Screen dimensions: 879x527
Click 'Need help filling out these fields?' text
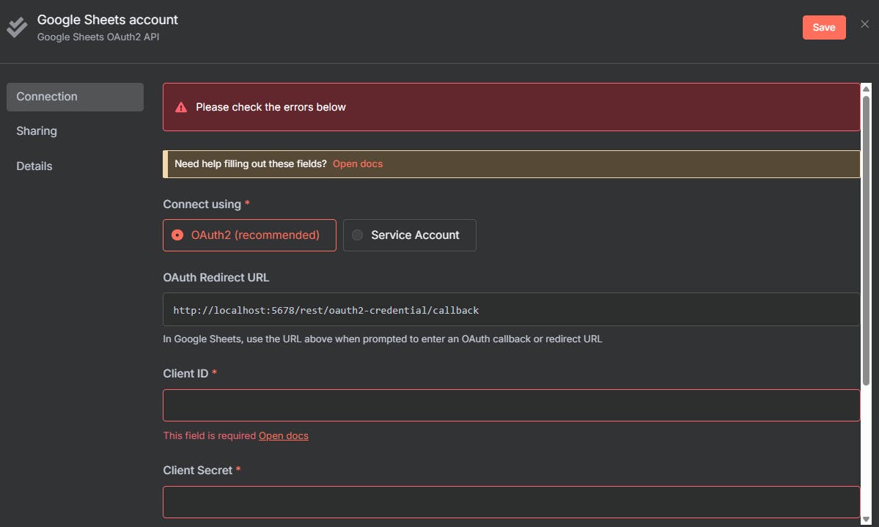click(x=251, y=163)
